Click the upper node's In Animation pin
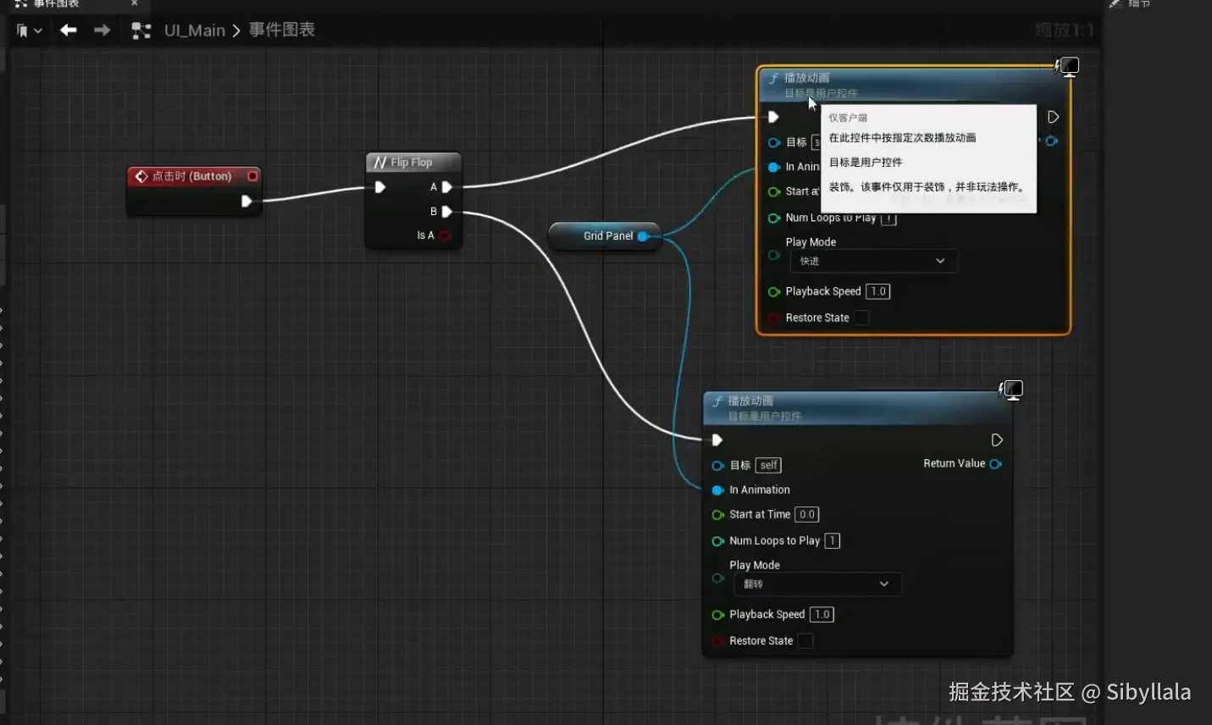1212x725 pixels. (774, 167)
